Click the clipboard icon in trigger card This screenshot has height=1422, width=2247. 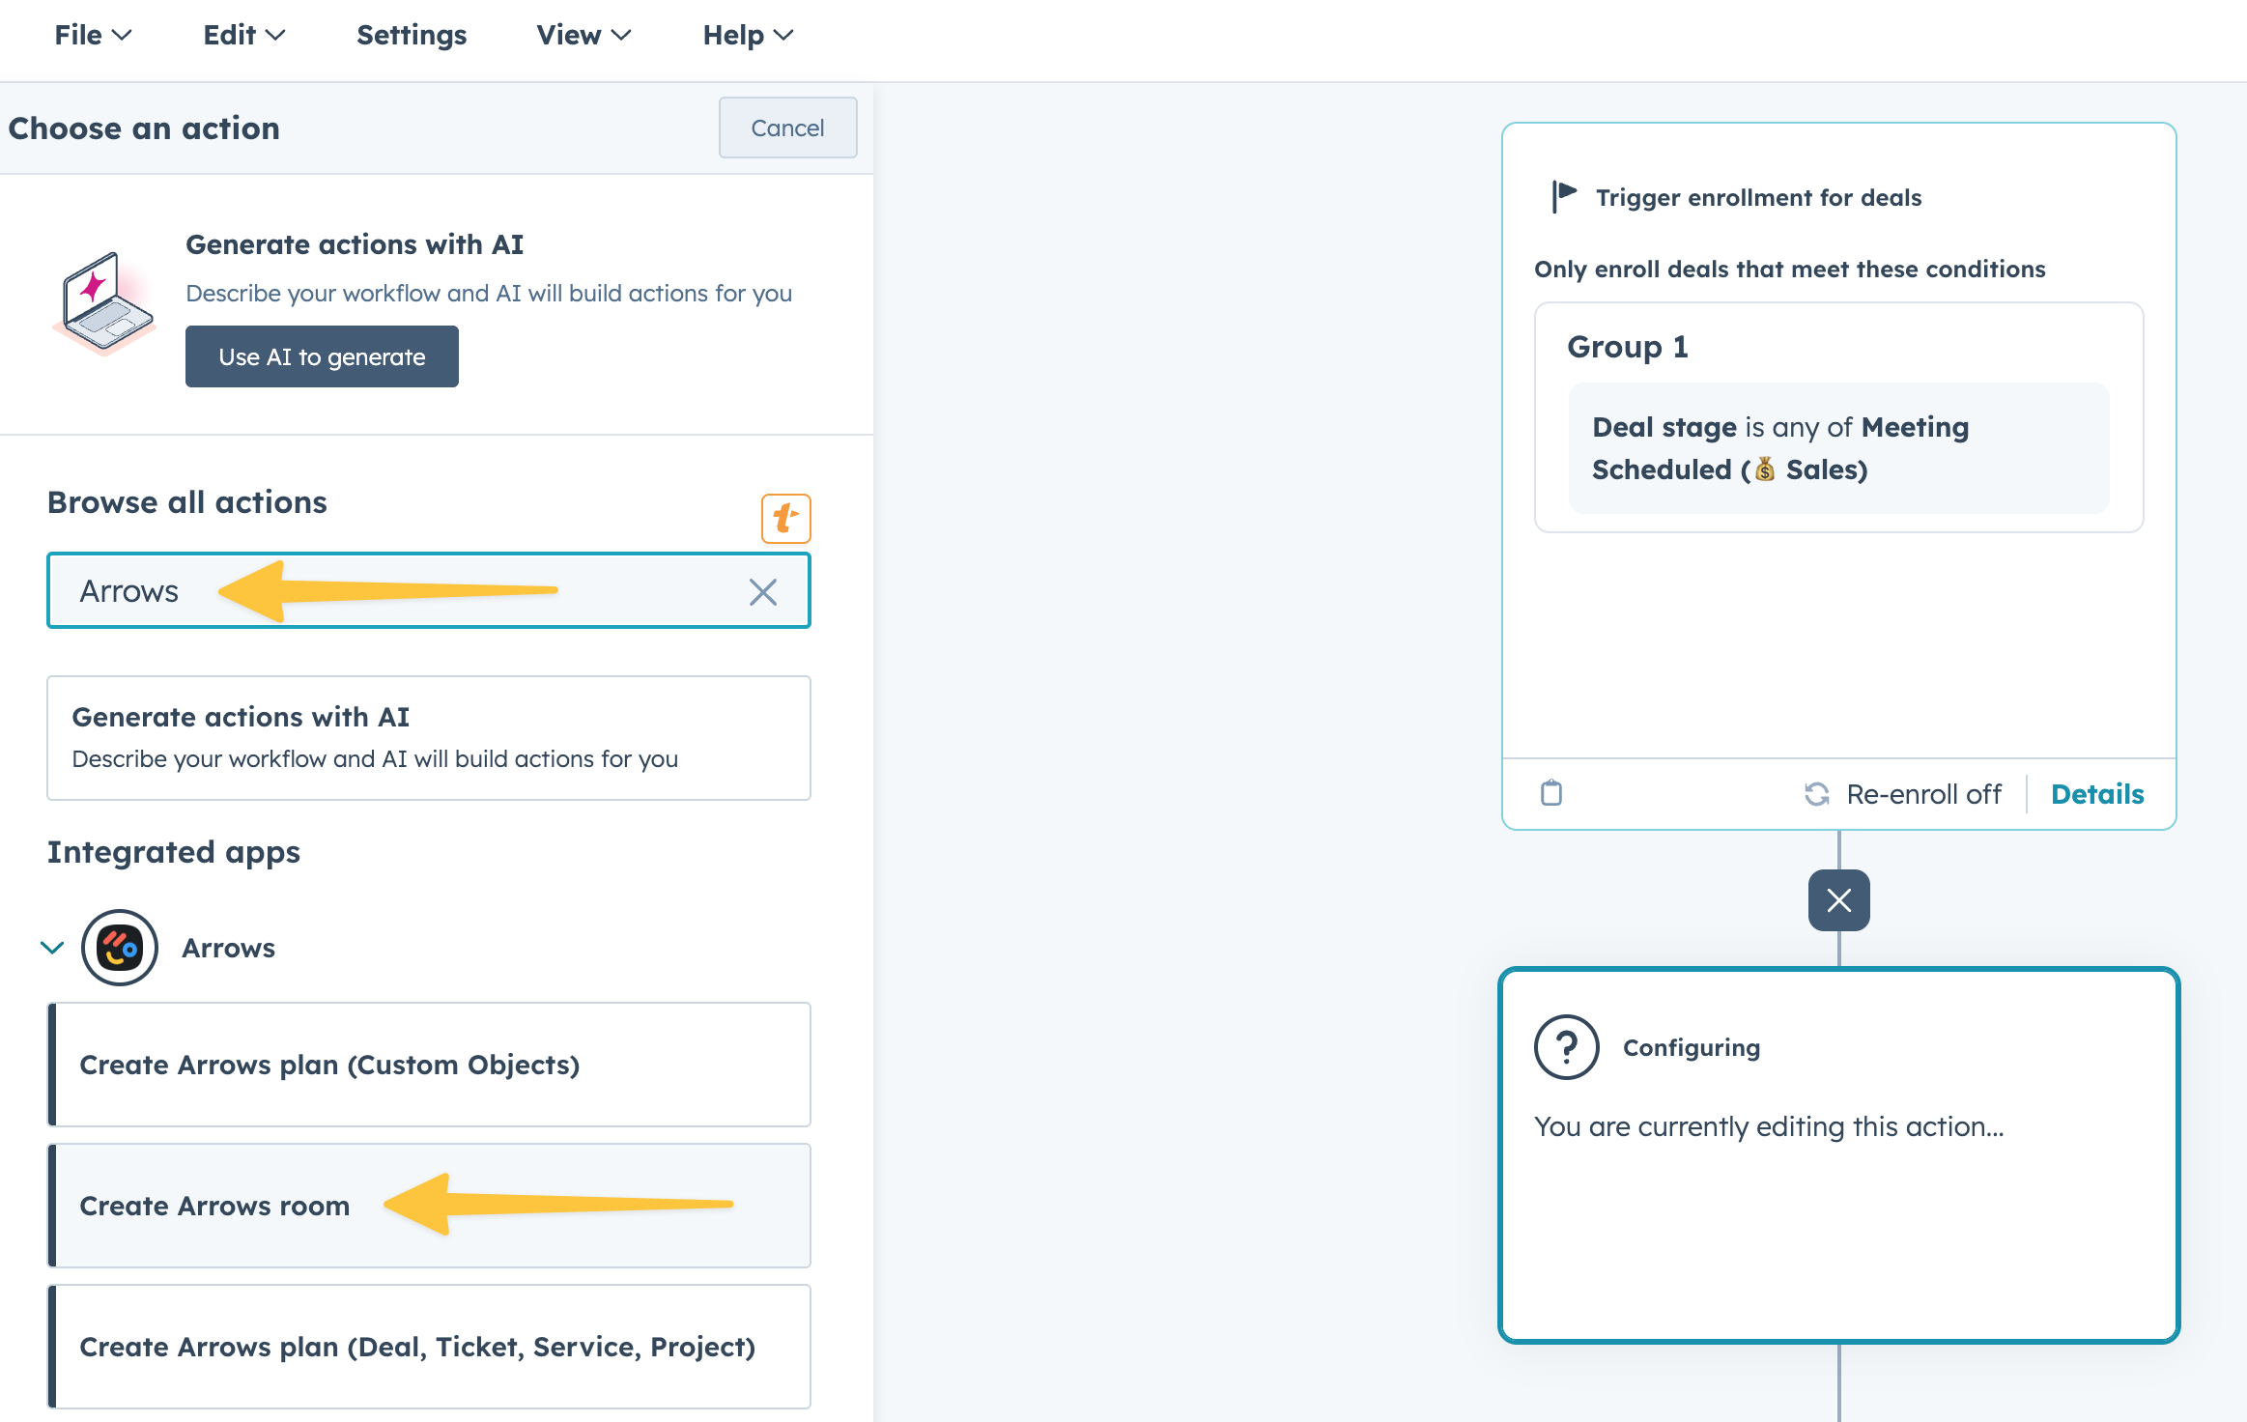pos(1550,793)
